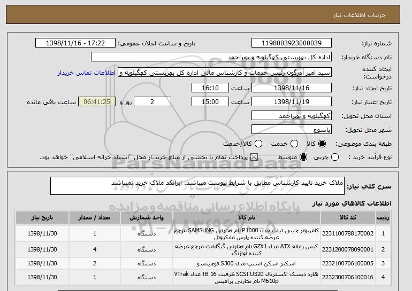The width and height of the screenshot is (412, 291).
Task: Click the creation date 1398/11/16 field
Action: tap(292, 88)
